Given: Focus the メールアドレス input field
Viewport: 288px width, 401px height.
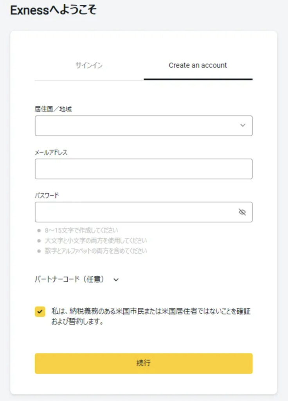Looking at the screenshot, I should pyautogui.click(x=143, y=169).
